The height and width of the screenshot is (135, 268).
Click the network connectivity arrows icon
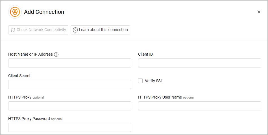(x=13, y=30)
